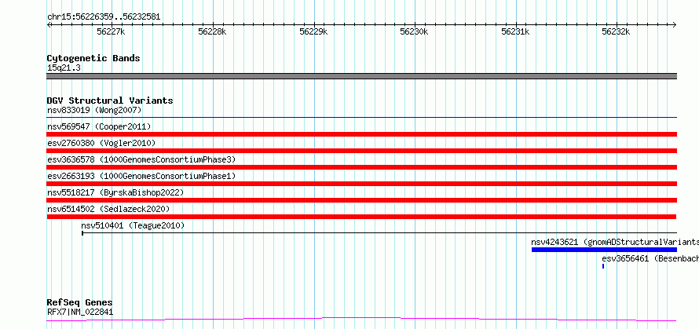Click the red bar under esv2663193

362,184
